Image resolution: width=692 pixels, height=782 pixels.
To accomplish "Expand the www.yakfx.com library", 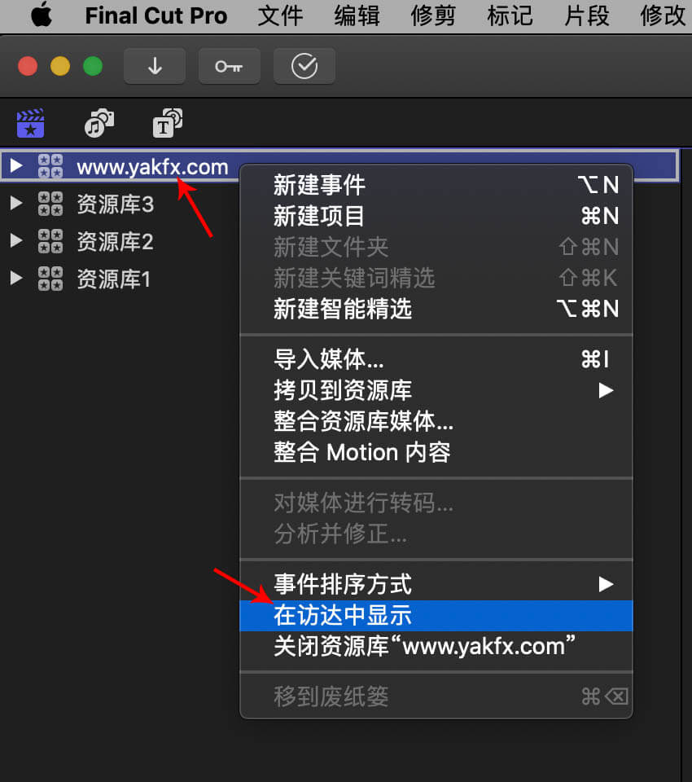I will point(16,165).
